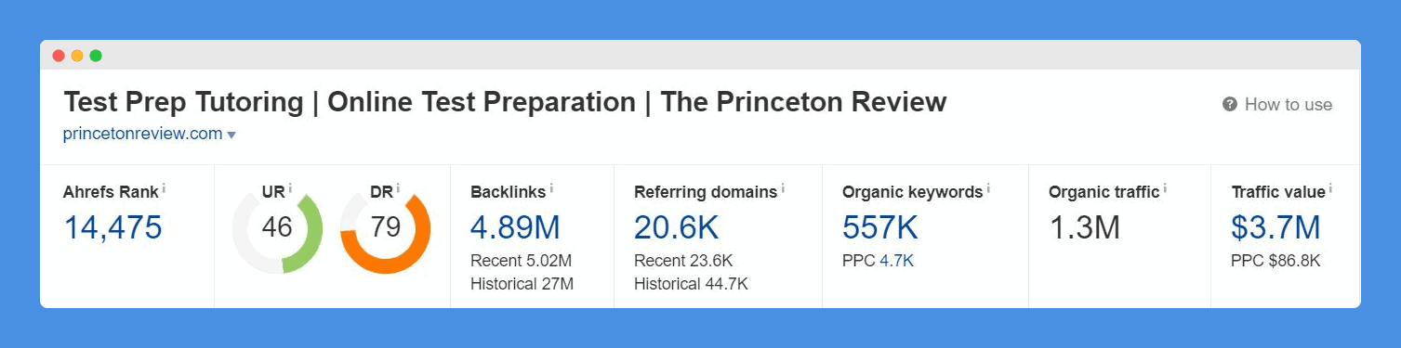
Task: Open PPC keywords 4.7K link
Action: [897, 262]
